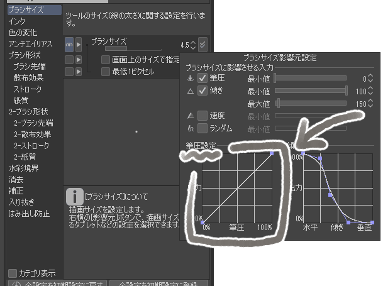
Task: Click top-right control point of 筆圧 curve
Action: (272, 153)
